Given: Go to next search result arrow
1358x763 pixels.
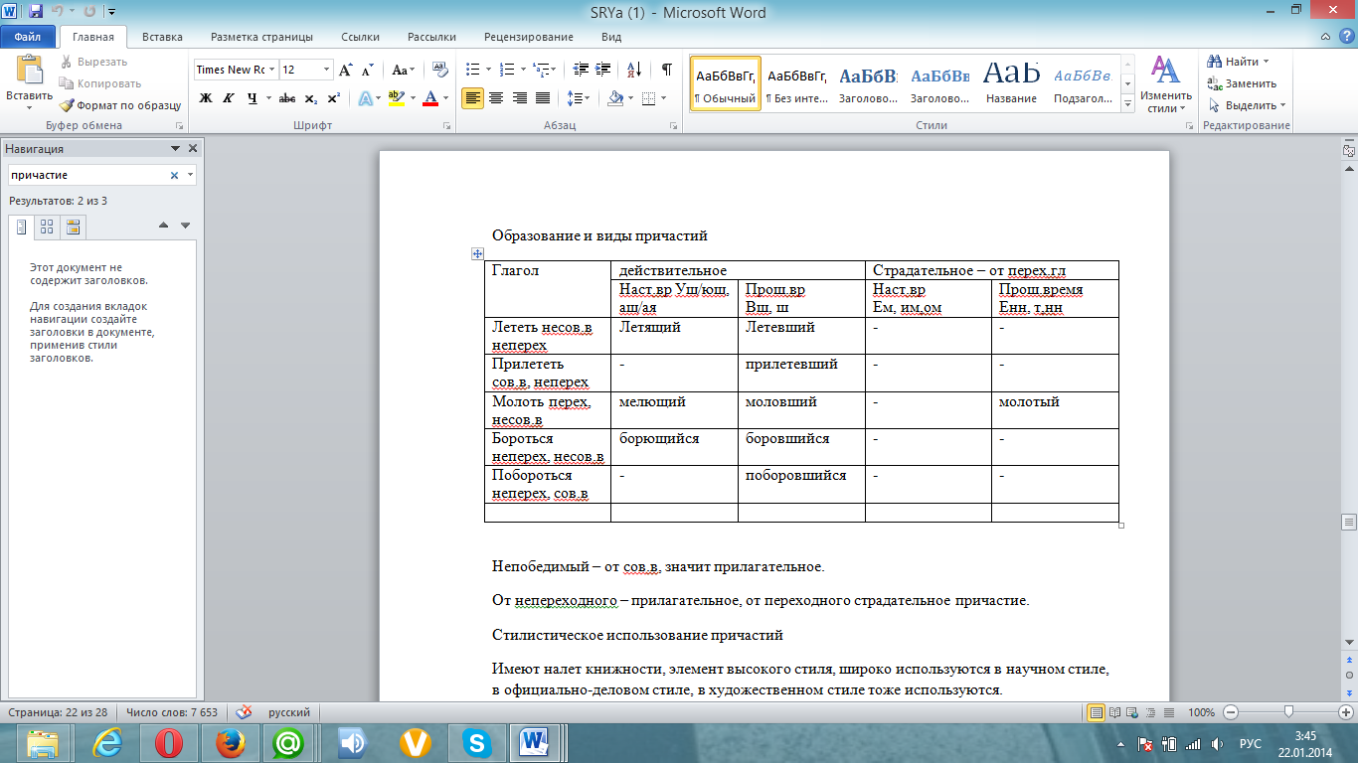Looking at the screenshot, I should coord(185,226).
